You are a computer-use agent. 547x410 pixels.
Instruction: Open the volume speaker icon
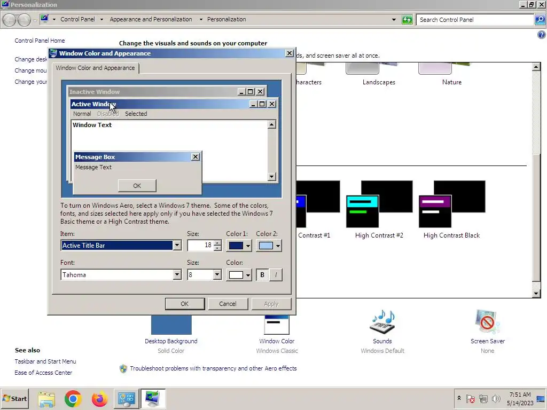pos(496,398)
